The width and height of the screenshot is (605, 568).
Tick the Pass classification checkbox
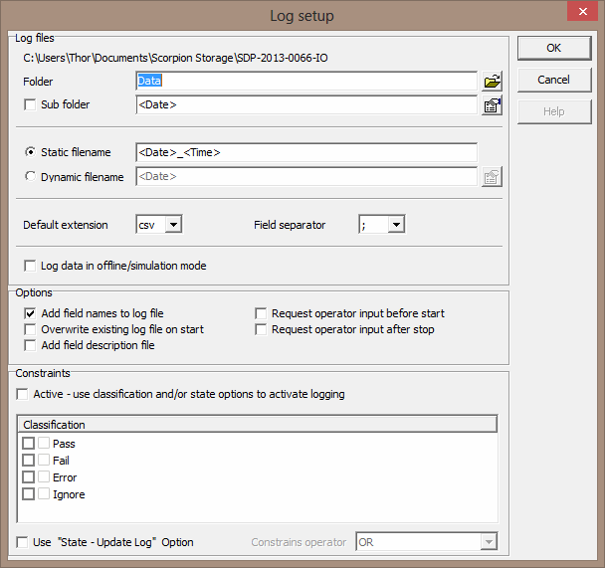(x=29, y=444)
